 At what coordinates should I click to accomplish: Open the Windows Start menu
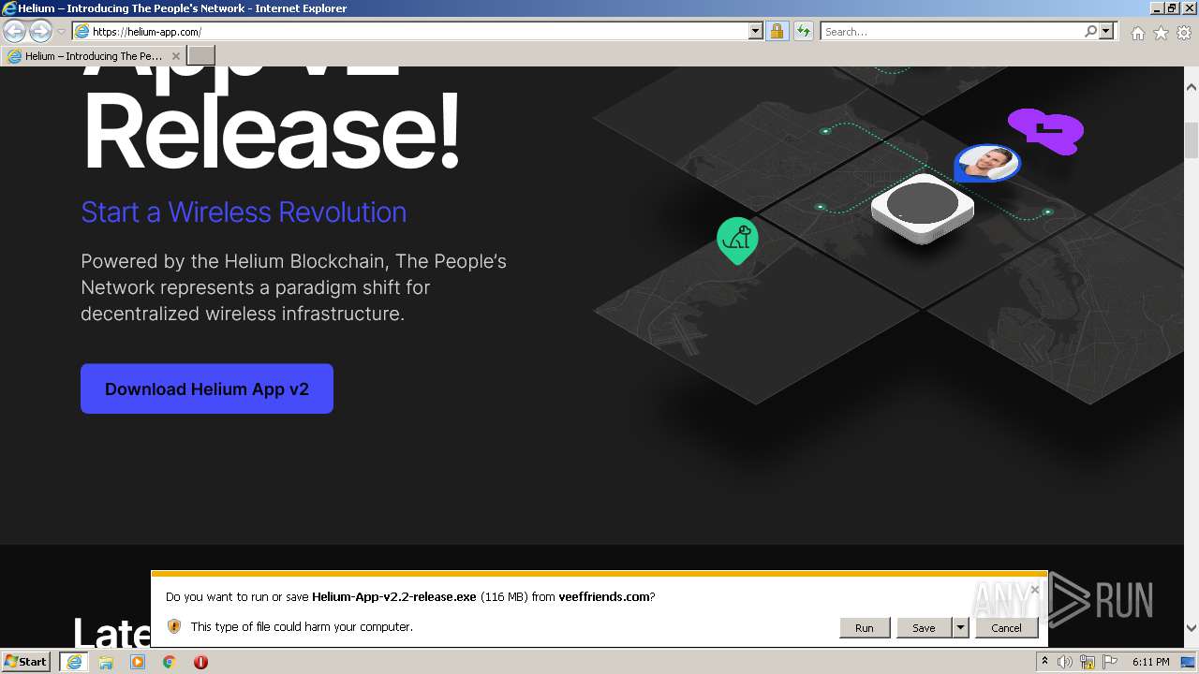click(26, 661)
